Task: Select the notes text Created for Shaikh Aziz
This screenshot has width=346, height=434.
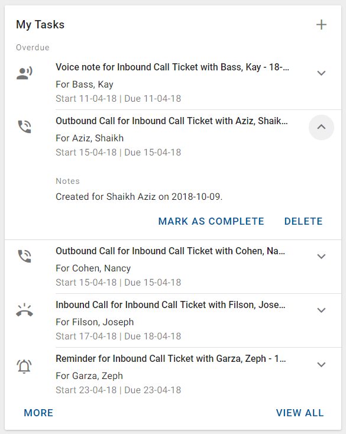Action: click(x=139, y=197)
